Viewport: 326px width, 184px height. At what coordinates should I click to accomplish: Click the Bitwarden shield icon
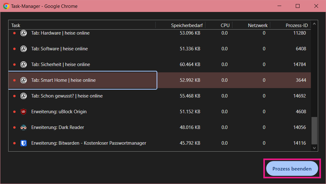coord(23,143)
